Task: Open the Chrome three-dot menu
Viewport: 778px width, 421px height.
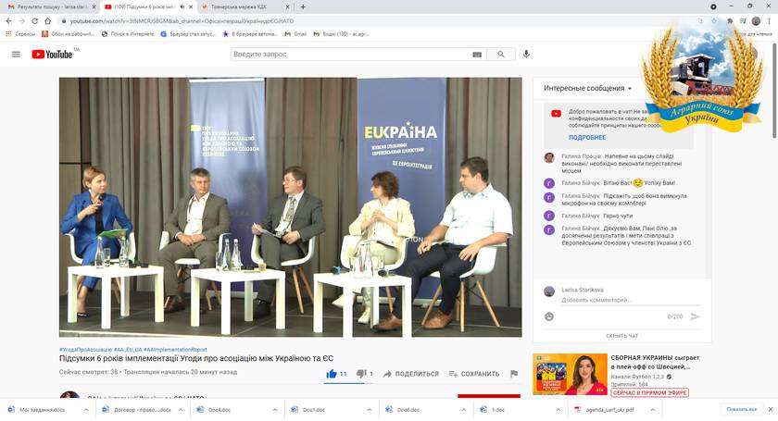Action: point(770,21)
